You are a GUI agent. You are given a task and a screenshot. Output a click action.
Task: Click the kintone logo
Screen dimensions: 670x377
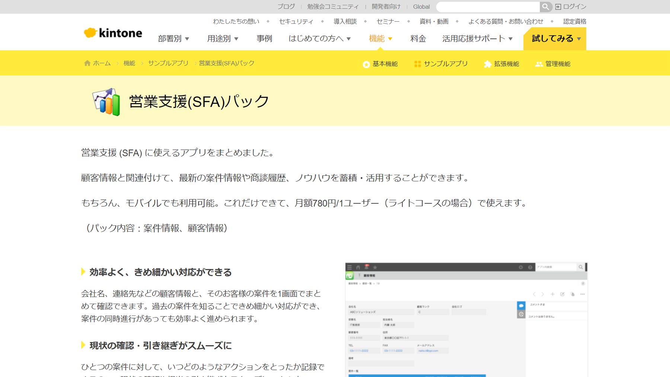click(113, 33)
